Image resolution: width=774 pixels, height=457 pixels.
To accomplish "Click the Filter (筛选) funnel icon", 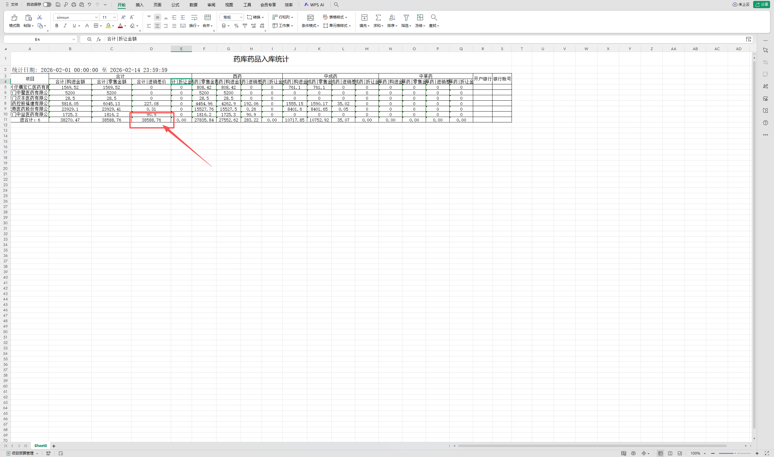I will coord(406,18).
